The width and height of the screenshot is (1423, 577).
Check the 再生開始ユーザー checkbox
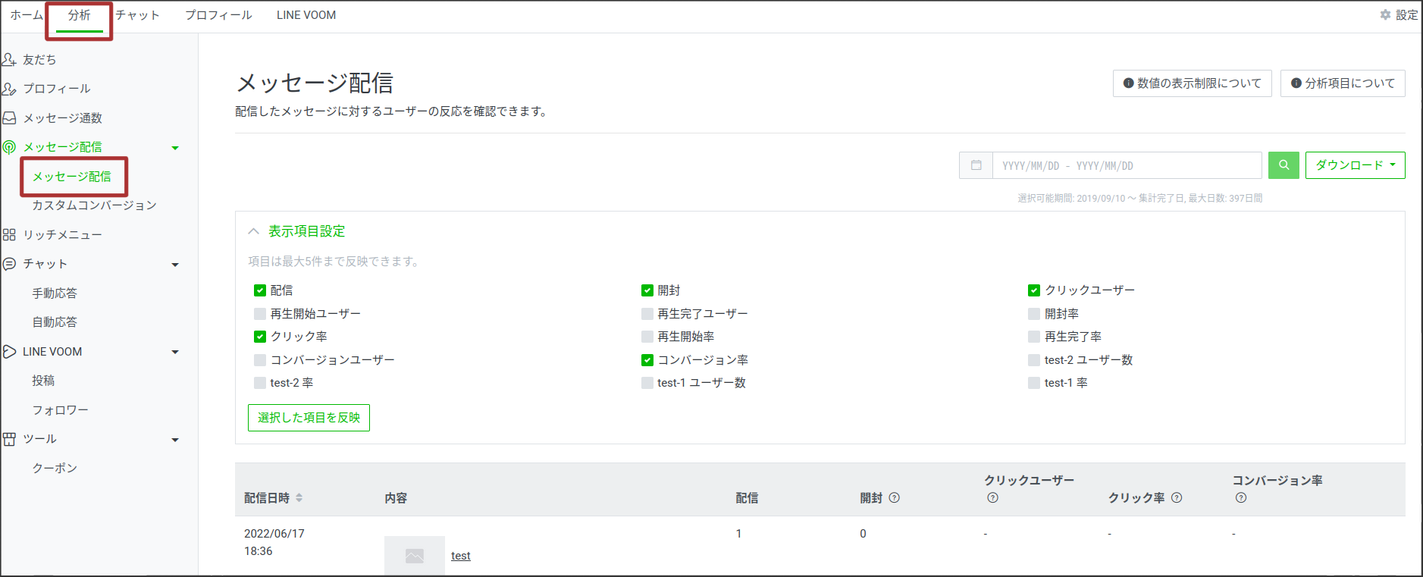tap(260, 314)
